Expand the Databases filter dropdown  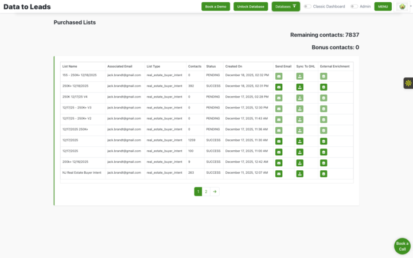pyautogui.click(x=286, y=6)
